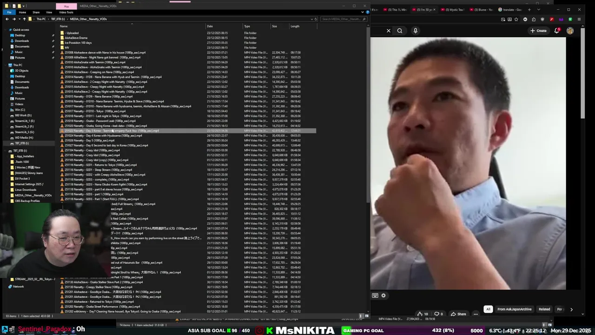Click the browser extensions puzzle icon
Screen dimensions: 595x335
[x=534, y=20]
